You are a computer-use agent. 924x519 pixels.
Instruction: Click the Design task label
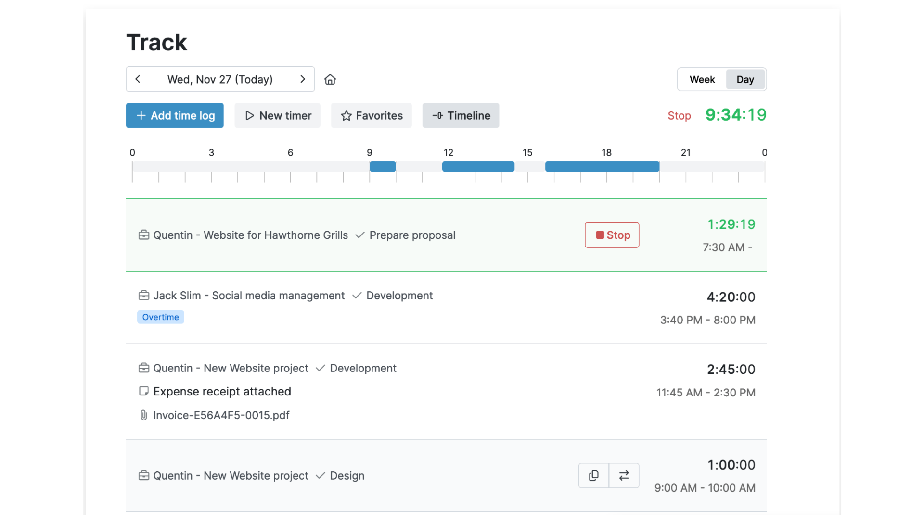tap(347, 476)
